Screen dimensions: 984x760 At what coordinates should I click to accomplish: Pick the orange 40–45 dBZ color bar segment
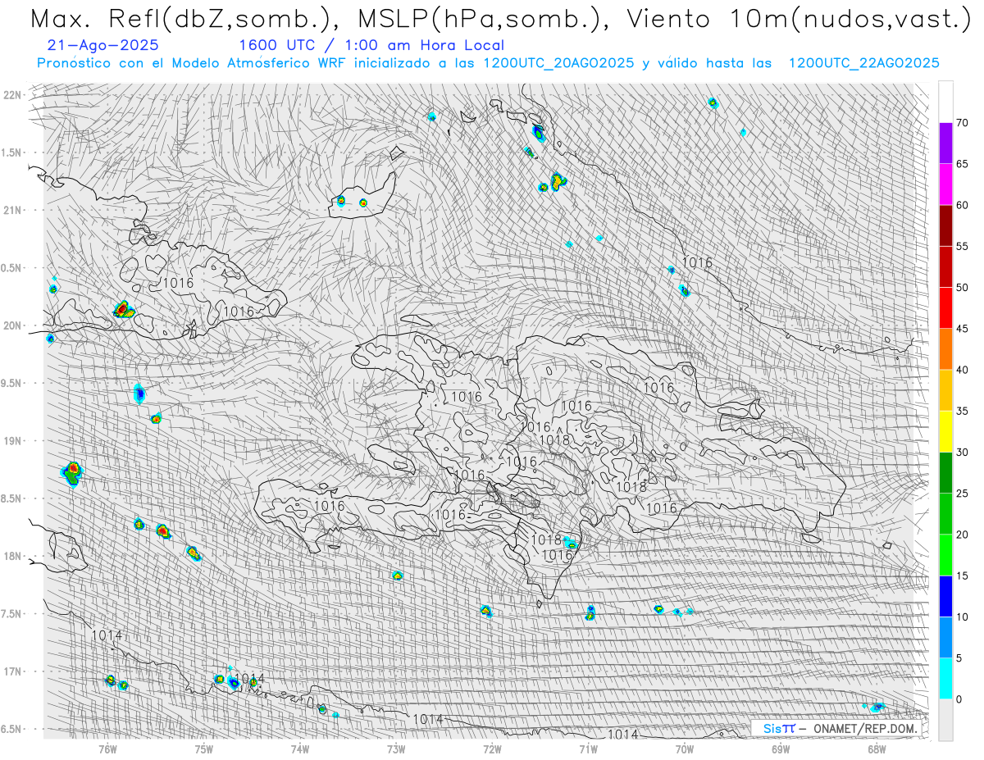(945, 349)
